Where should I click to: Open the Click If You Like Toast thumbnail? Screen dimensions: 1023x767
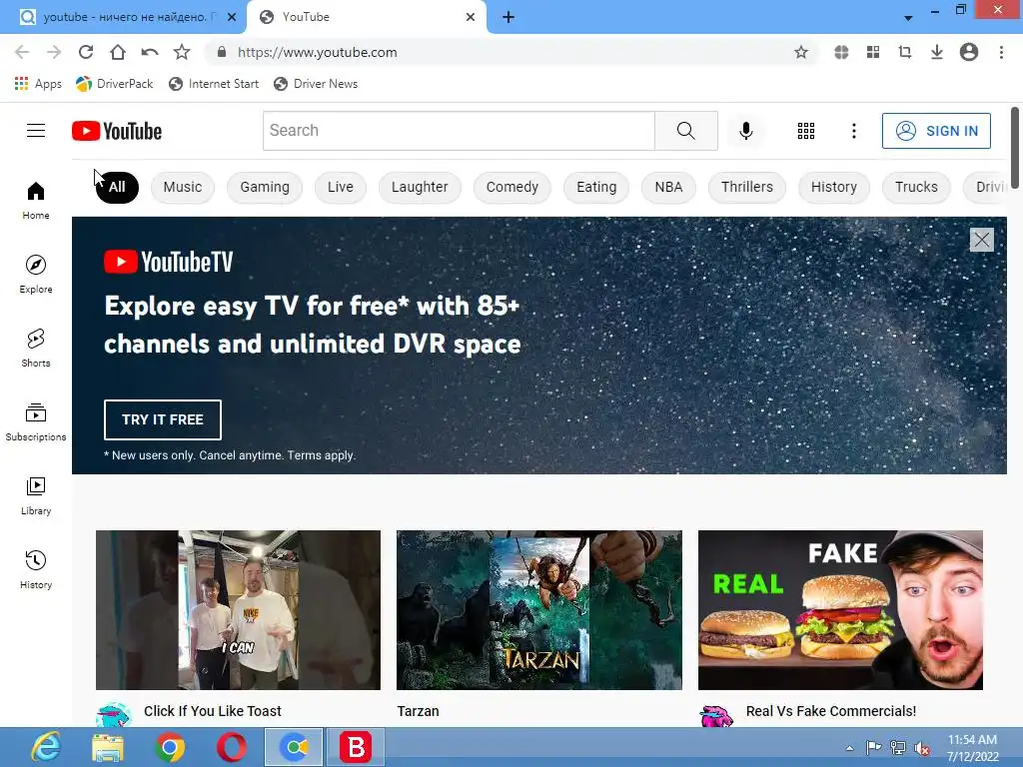click(238, 610)
